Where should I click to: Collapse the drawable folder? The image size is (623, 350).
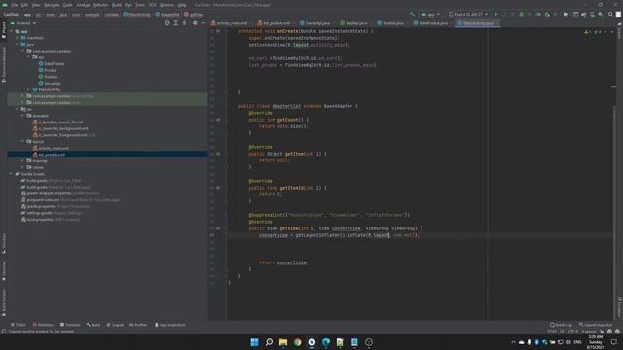tap(23, 116)
